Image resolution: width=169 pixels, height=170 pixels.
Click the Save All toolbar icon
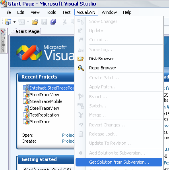(x=53, y=22)
